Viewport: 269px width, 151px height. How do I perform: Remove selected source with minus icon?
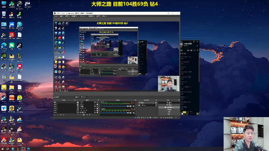pos(81,115)
